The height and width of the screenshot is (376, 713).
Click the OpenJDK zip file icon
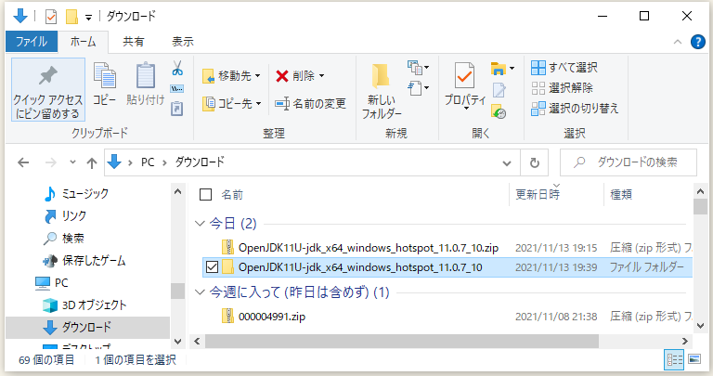(x=227, y=247)
